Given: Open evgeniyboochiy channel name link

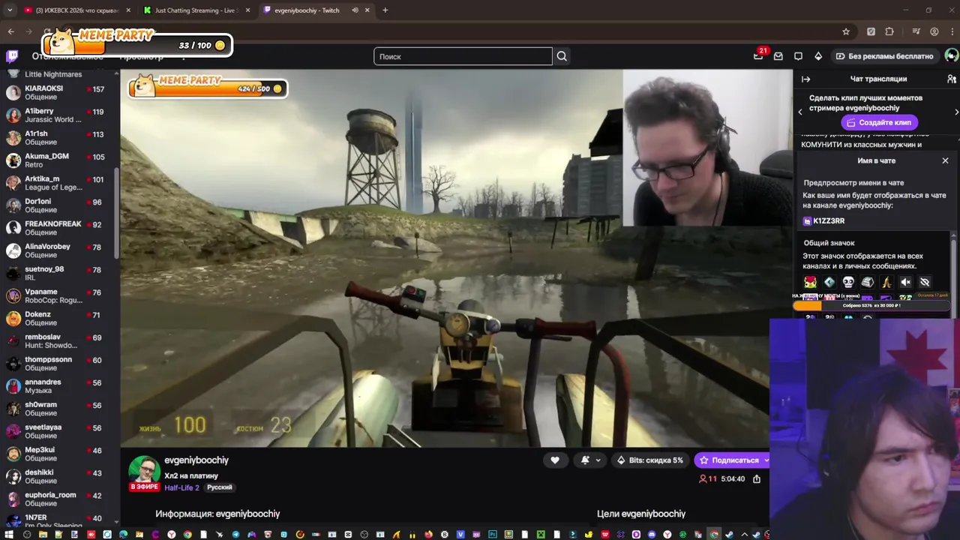Looking at the screenshot, I should coord(196,460).
